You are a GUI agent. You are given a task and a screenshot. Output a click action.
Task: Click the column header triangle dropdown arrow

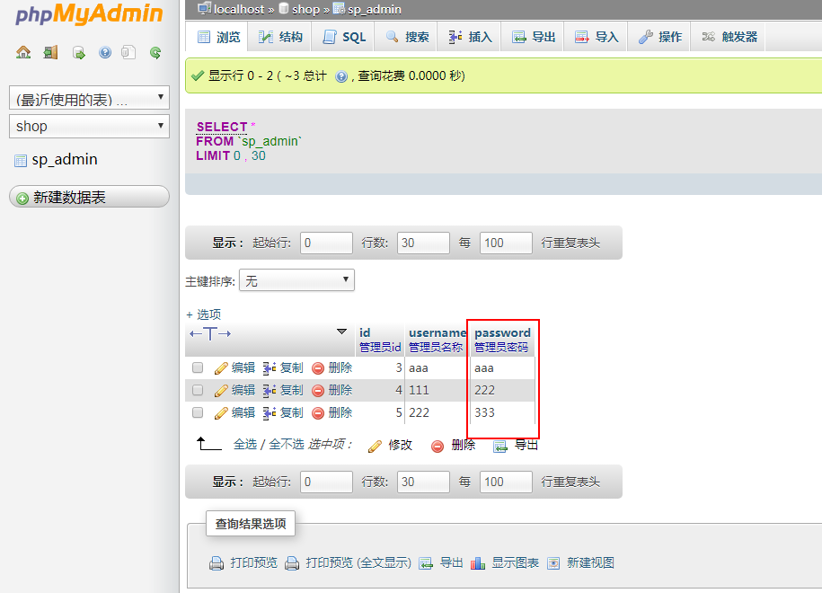tap(341, 332)
